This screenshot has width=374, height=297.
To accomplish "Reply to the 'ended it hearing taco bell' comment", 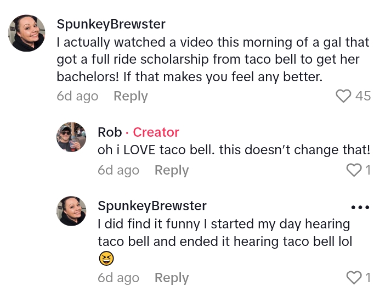I will click(172, 278).
